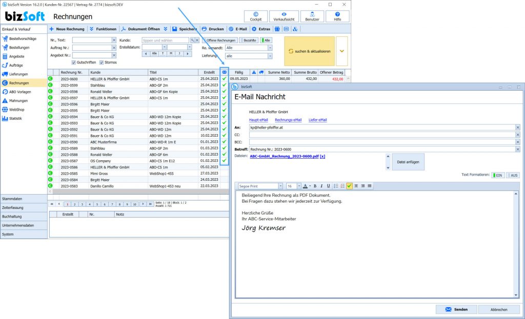
Task: Toggle italic in email editor
Action: [x=321, y=186]
